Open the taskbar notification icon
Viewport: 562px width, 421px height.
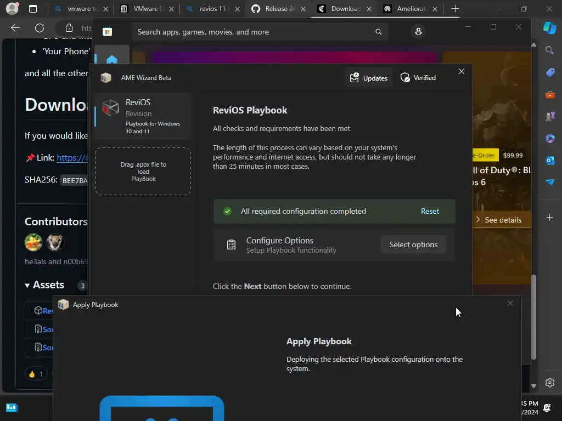547,408
